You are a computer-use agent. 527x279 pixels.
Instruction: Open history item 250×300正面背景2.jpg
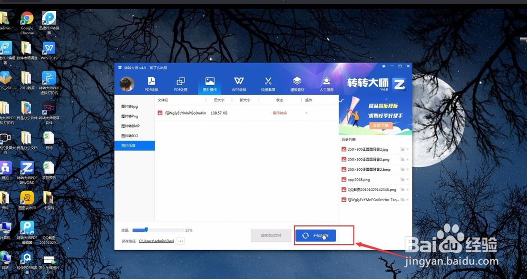[368, 149]
